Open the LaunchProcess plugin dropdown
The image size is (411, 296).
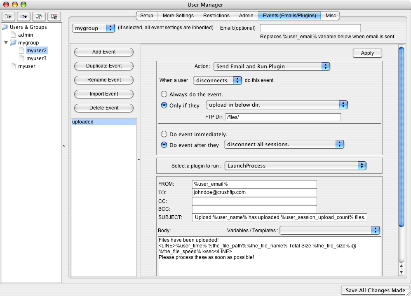pyautogui.click(x=295, y=165)
